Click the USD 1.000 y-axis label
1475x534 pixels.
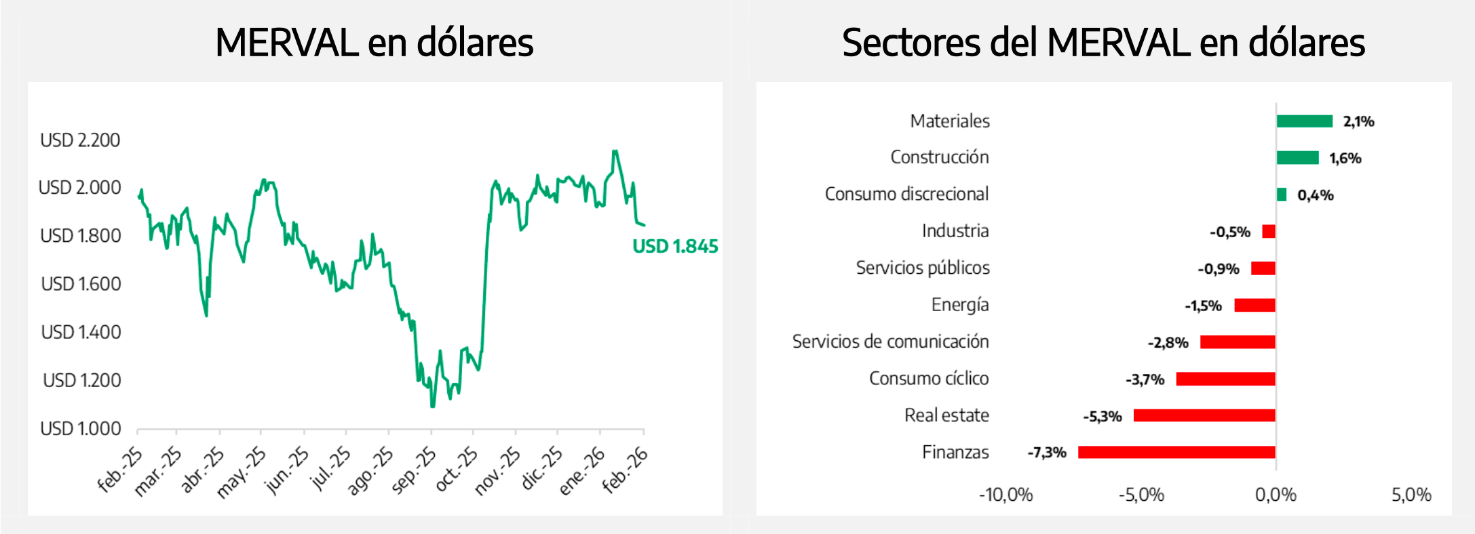[x=80, y=428]
